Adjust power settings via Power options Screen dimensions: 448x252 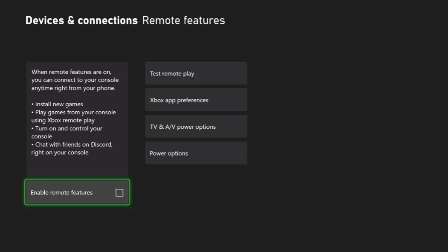coord(196,153)
